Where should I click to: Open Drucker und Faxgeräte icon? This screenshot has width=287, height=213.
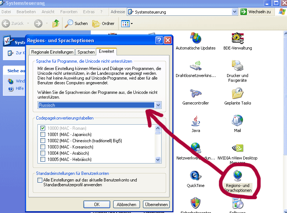click(x=237, y=66)
